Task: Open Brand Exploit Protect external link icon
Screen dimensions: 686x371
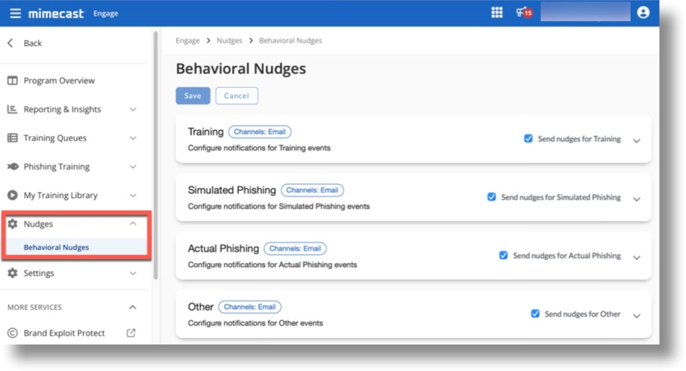Action: (131, 333)
